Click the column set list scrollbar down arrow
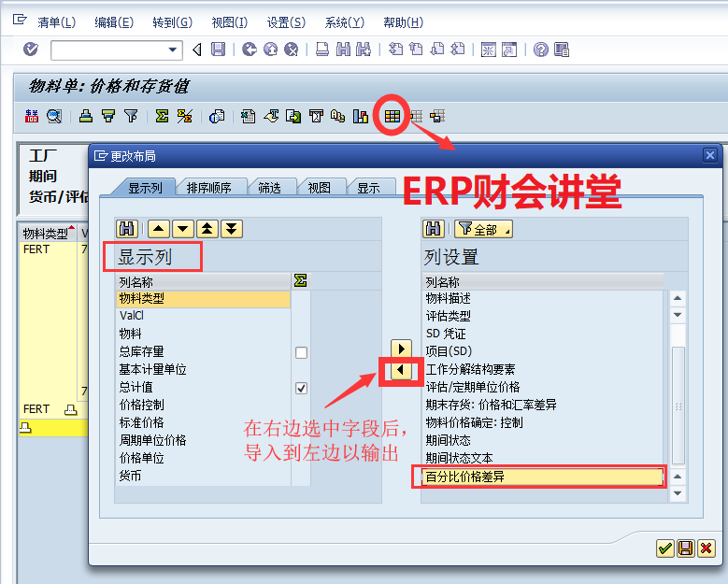Viewport: 728px width, 584px height. [x=679, y=494]
